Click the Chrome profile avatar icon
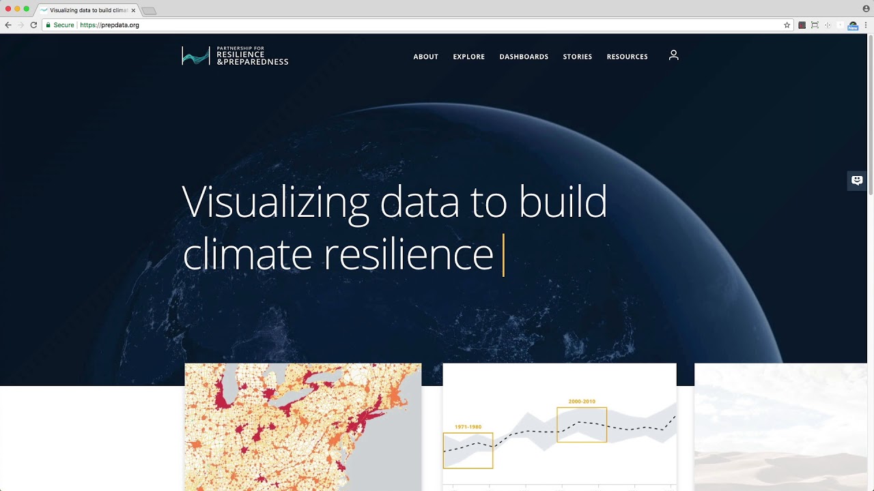 [x=866, y=8]
